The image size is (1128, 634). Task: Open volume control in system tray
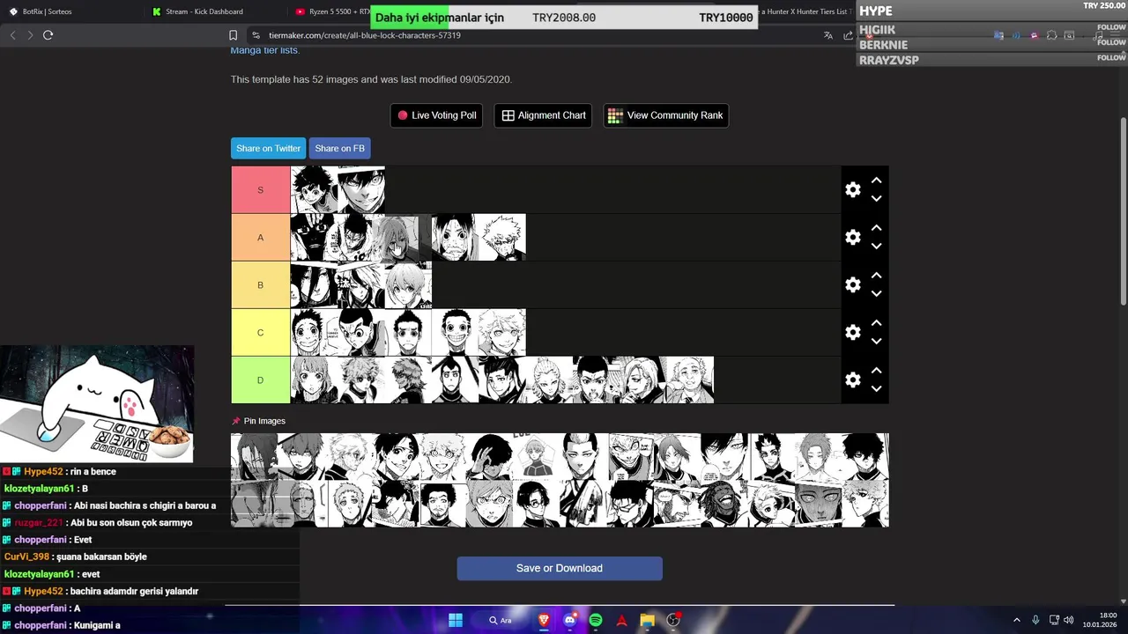(x=1068, y=620)
